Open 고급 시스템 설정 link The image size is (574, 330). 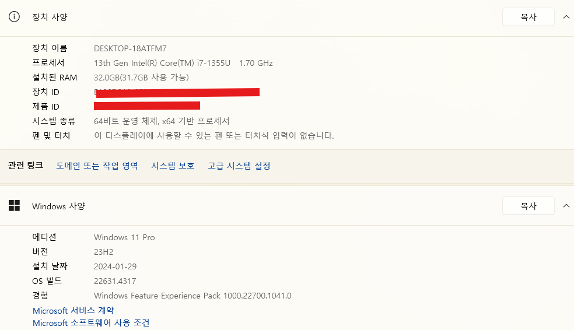239,166
